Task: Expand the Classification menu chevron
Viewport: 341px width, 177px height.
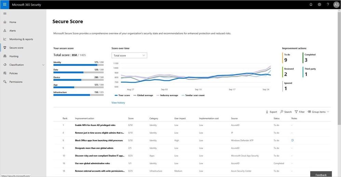Action: pos(43,65)
